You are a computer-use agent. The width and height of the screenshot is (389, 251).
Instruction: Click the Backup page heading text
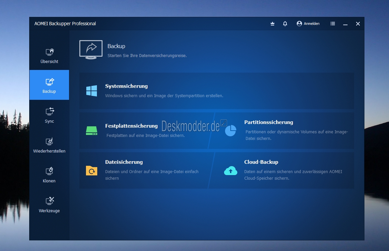tap(116, 46)
